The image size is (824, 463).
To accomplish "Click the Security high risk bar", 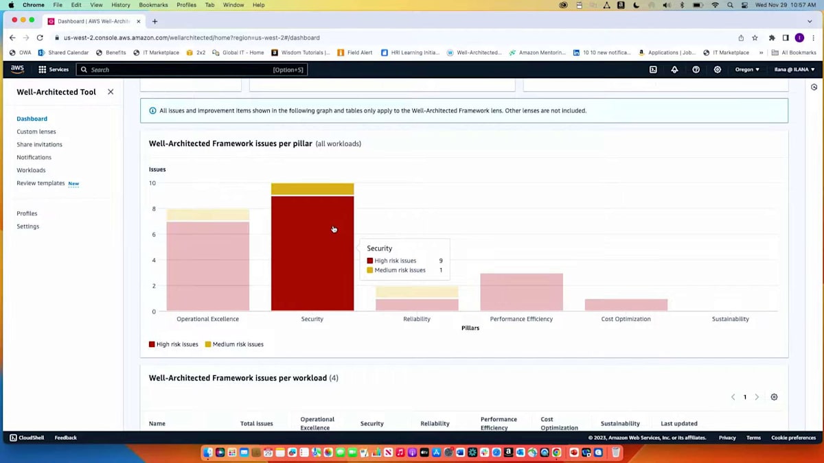I will (x=312, y=254).
